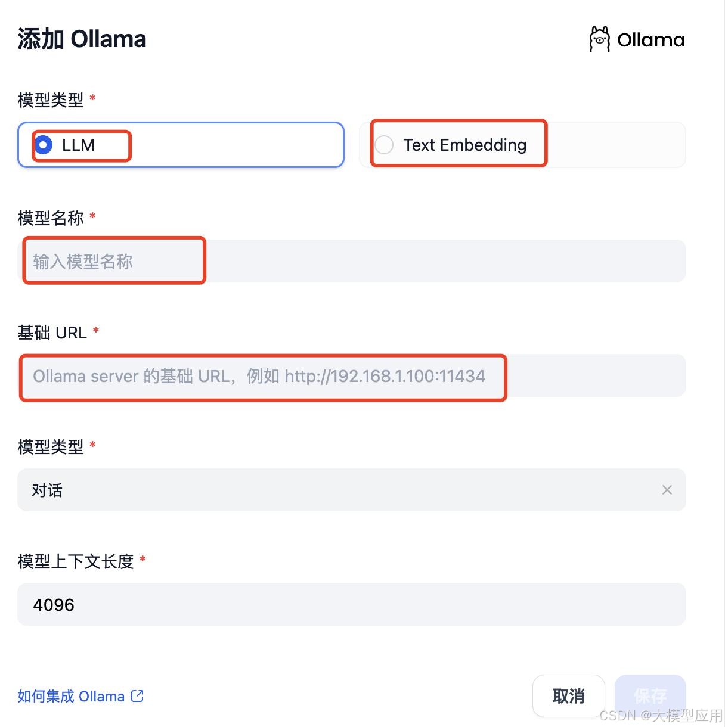The image size is (725, 727).
Task: Click the red asterisk next to 模型名称
Action: coord(92,216)
